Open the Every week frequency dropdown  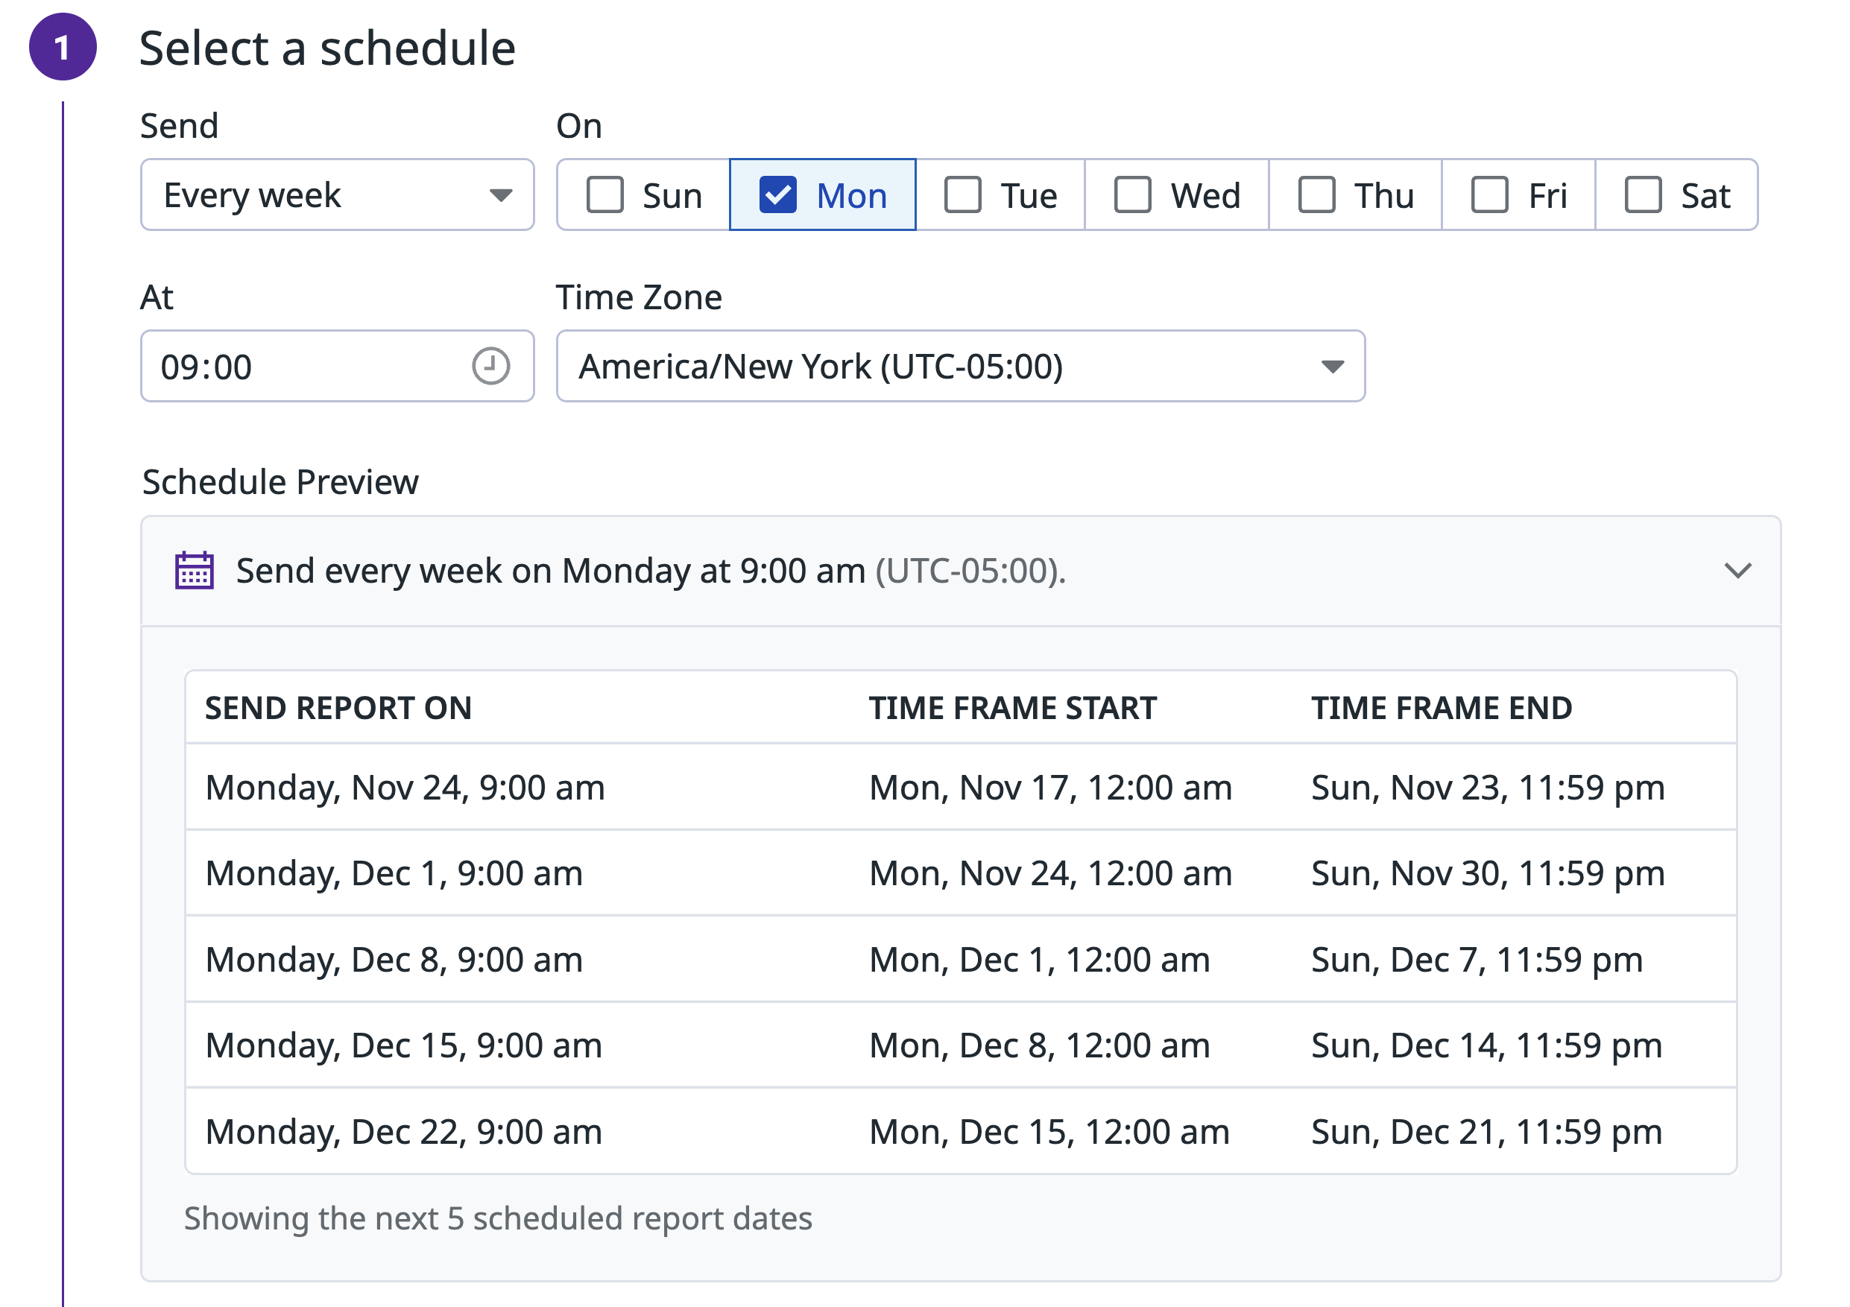pyautogui.click(x=337, y=195)
